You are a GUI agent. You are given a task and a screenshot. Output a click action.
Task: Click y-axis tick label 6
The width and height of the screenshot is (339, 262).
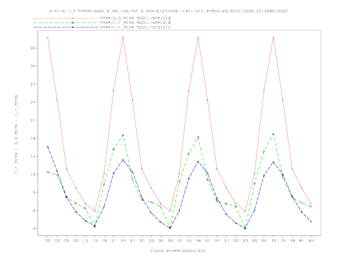pyautogui.click(x=34, y=211)
